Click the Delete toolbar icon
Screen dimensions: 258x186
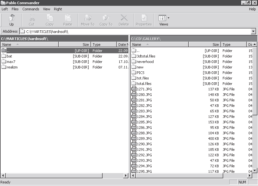[124, 18]
